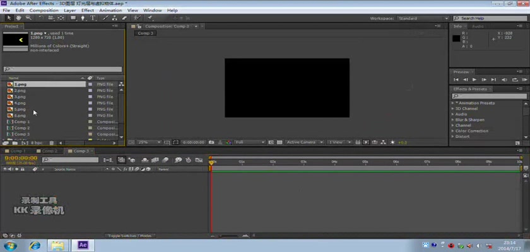Open the Graph Editor in timeline
Viewport: 530px width, 252px height.
coord(199,160)
